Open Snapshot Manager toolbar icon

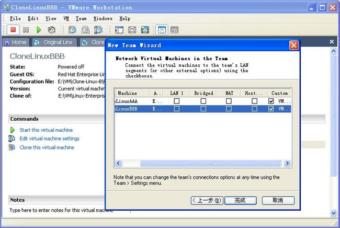pos(98,30)
